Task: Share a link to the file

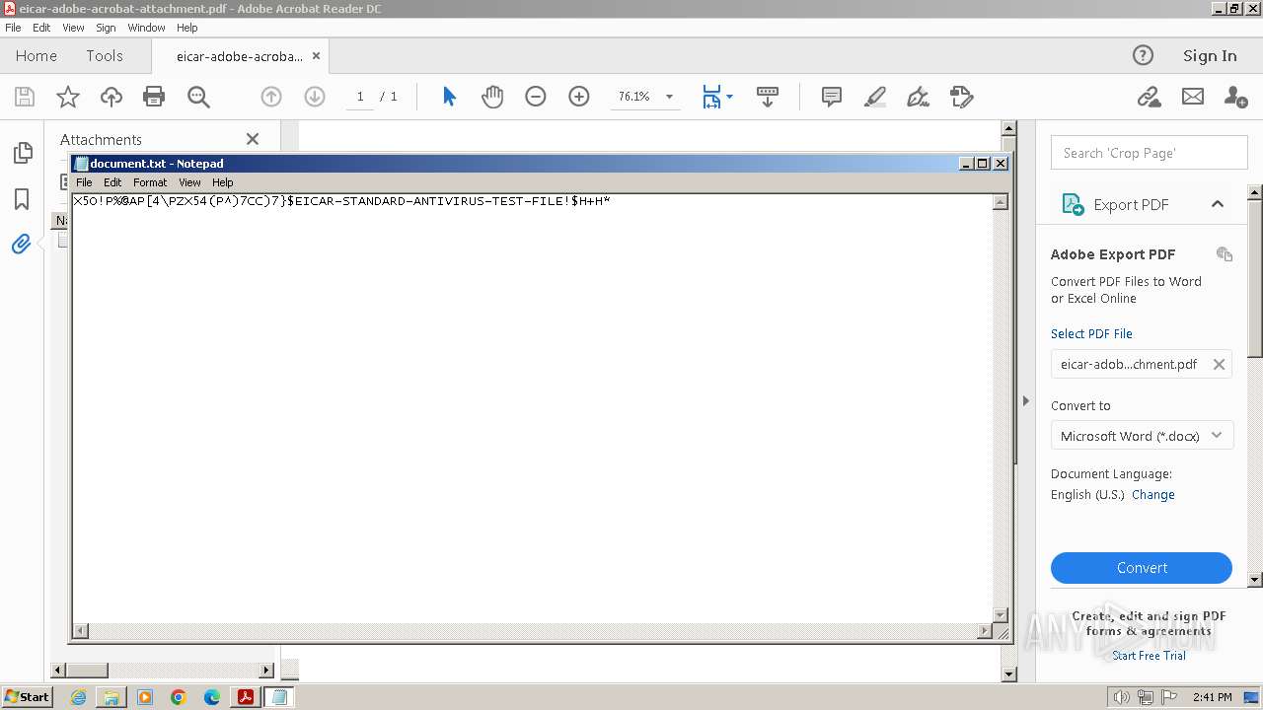Action: click(x=1149, y=97)
